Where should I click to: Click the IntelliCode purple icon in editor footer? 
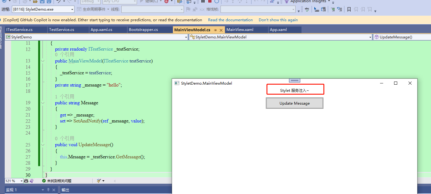point(32,181)
